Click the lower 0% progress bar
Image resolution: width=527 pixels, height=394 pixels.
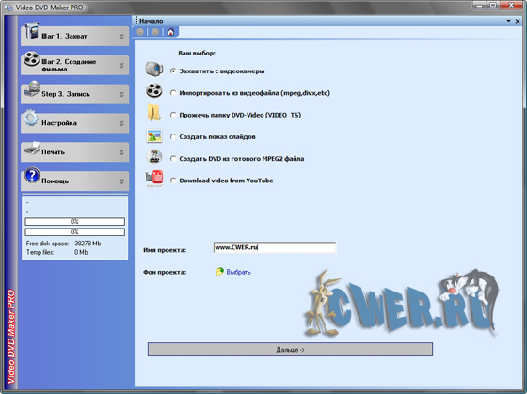[74, 231]
